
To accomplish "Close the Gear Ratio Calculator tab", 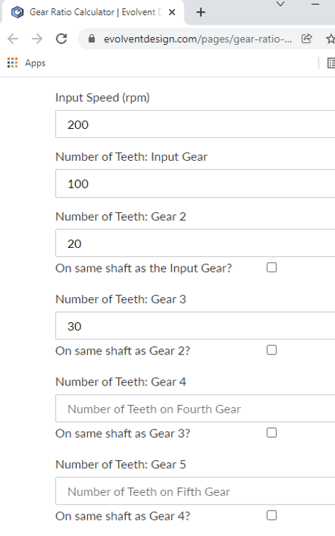I will pos(172,13).
